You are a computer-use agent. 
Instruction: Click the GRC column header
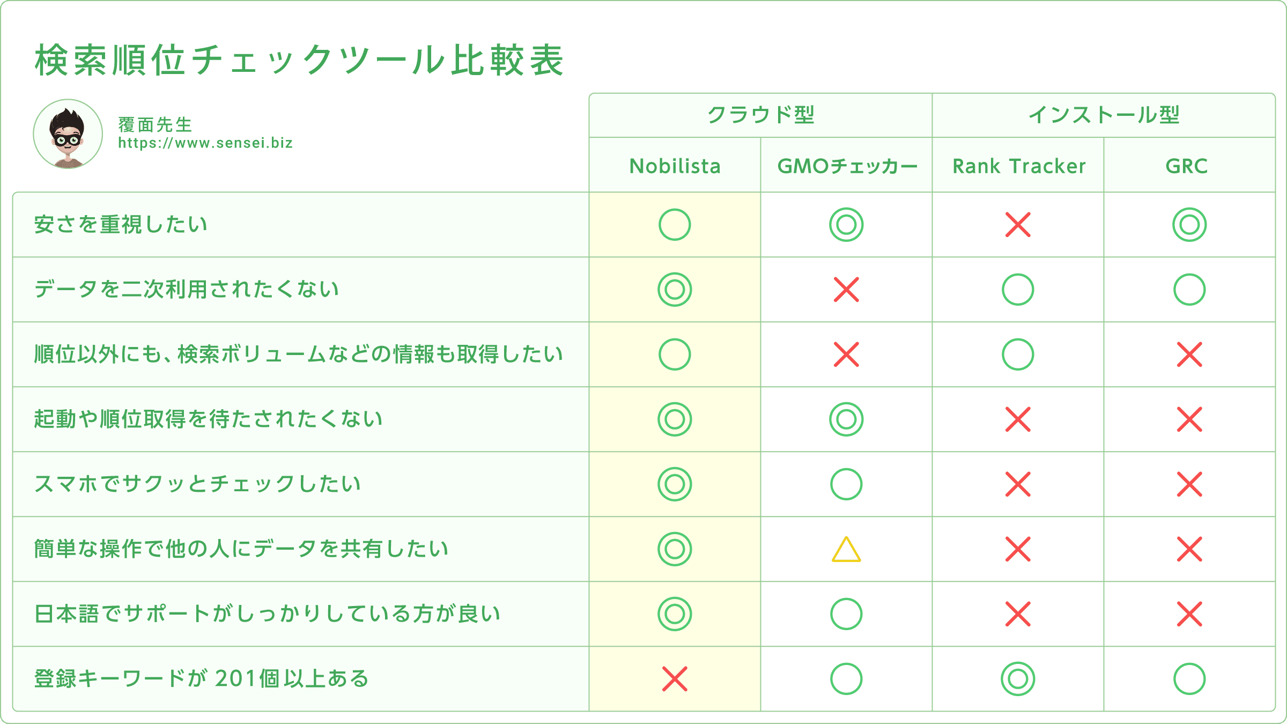tap(1189, 166)
